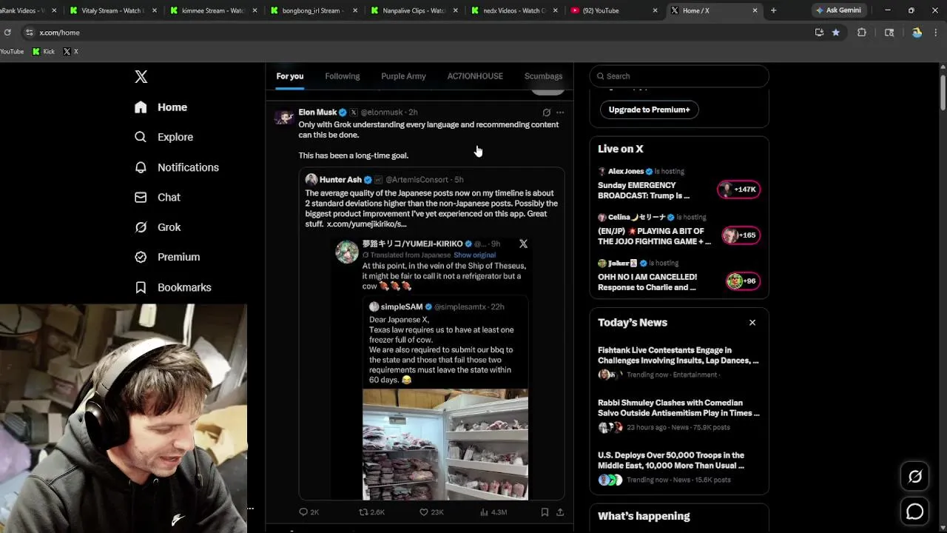Switch to the YouTube browser tab
Screen dimensions: 947x533
pyautogui.click(x=614, y=10)
